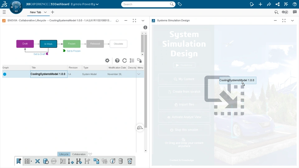Click the ENOVIA widget cloud icon
This screenshot has width=299, height=168.
point(117,21)
